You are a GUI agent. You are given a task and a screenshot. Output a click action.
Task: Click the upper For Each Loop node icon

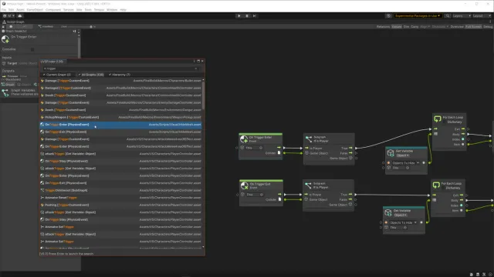438,119
